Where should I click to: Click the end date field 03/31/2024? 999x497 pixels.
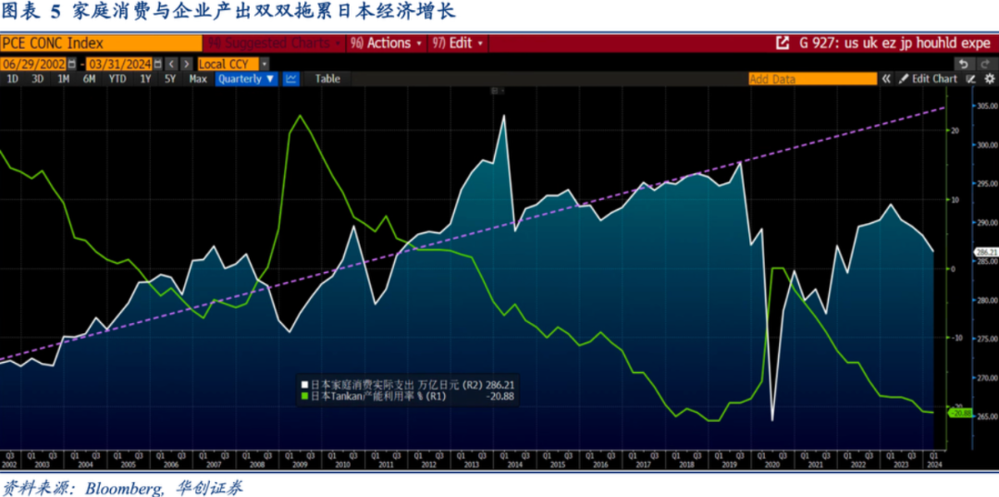(119, 65)
